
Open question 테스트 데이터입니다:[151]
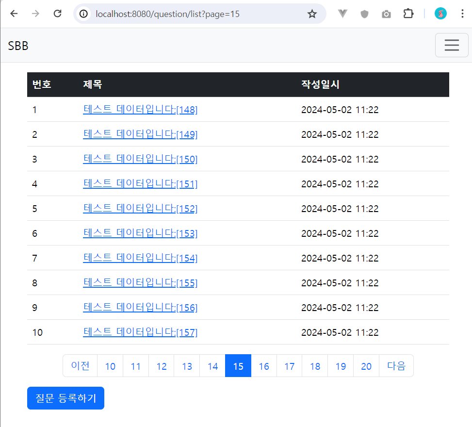140,183
